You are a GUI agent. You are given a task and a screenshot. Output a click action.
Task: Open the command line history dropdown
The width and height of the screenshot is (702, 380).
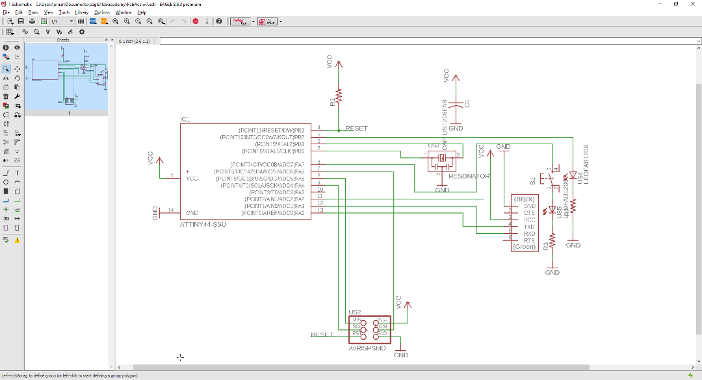[698, 41]
